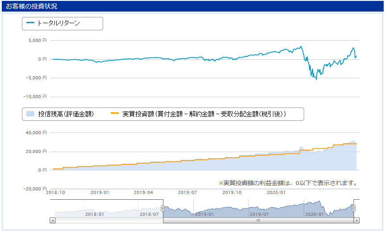Click the 2019/01 x-axis label of main chart
The height and width of the screenshot is (231, 385).
[x=100, y=193]
